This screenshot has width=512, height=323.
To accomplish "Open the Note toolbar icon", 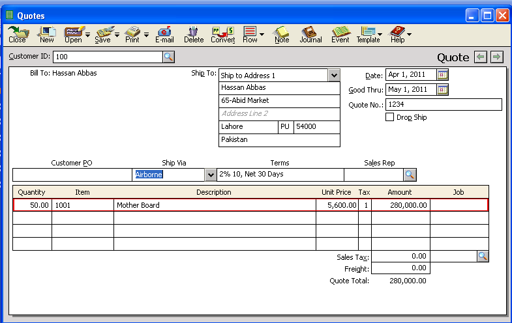I will click(x=282, y=35).
